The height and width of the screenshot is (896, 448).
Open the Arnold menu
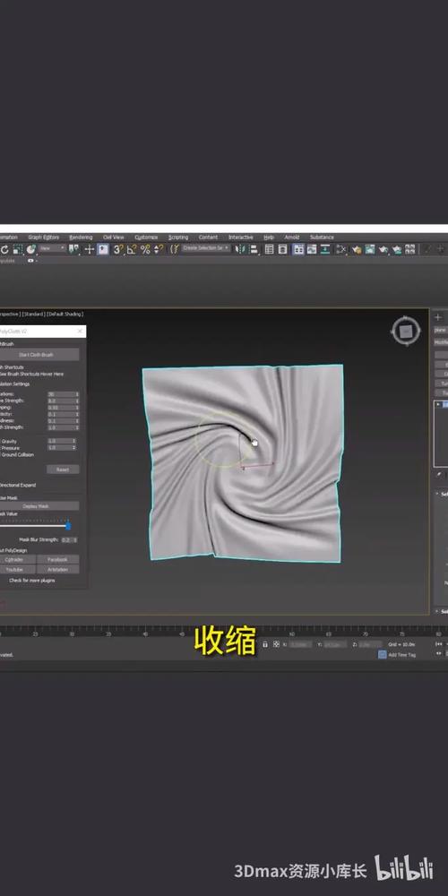click(292, 237)
